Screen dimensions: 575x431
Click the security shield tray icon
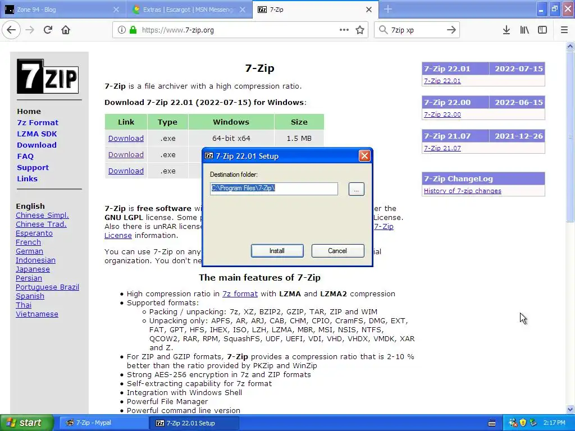point(523,423)
